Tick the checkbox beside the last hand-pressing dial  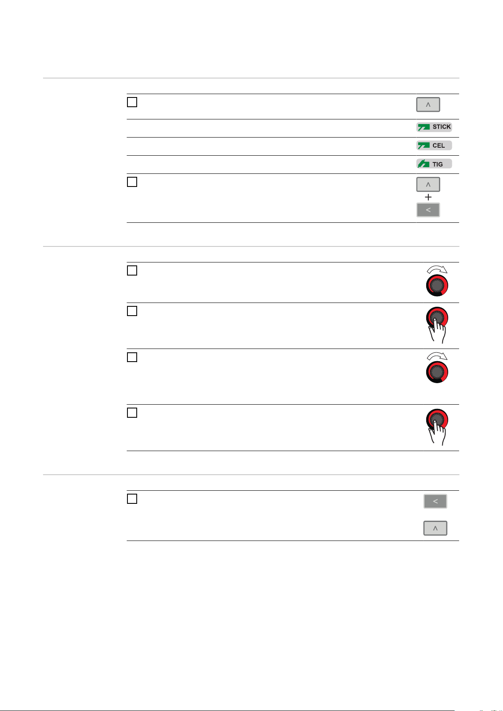pyautogui.click(x=132, y=413)
